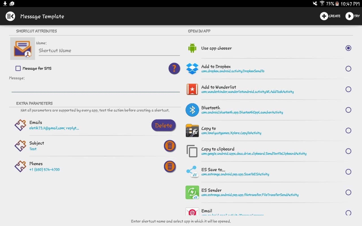Image resolution: width=362 pixels, height=226 pixels.
Task: Click the Dropbox app icon
Action: (x=192, y=69)
